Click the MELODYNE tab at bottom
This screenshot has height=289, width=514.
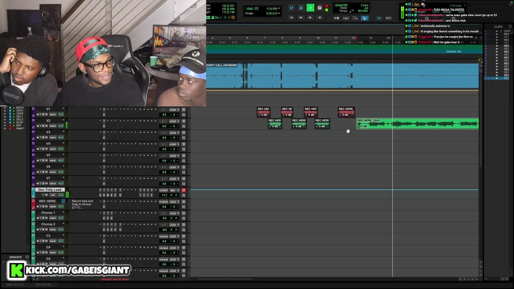tap(43, 285)
